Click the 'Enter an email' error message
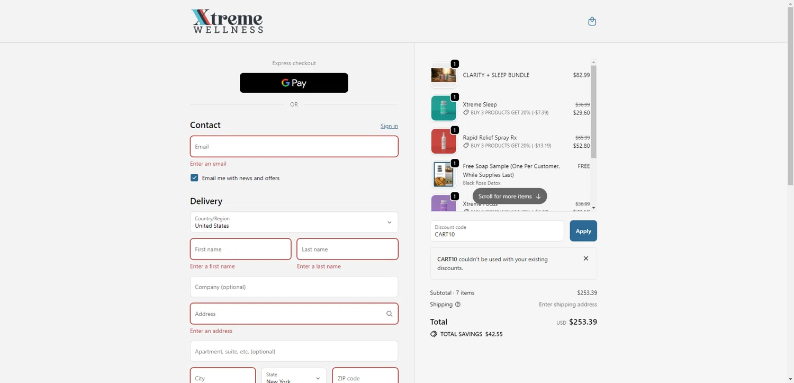This screenshot has height=383, width=794. pyautogui.click(x=208, y=164)
